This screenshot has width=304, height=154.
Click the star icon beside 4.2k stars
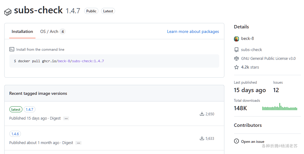(236, 67)
